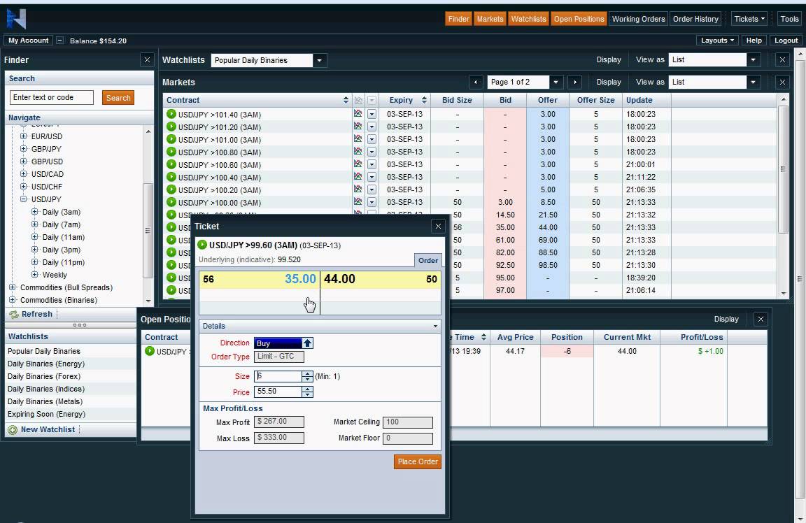Click the 44.00 offer price in Ticket
This screenshot has height=523, width=806.
click(x=340, y=279)
